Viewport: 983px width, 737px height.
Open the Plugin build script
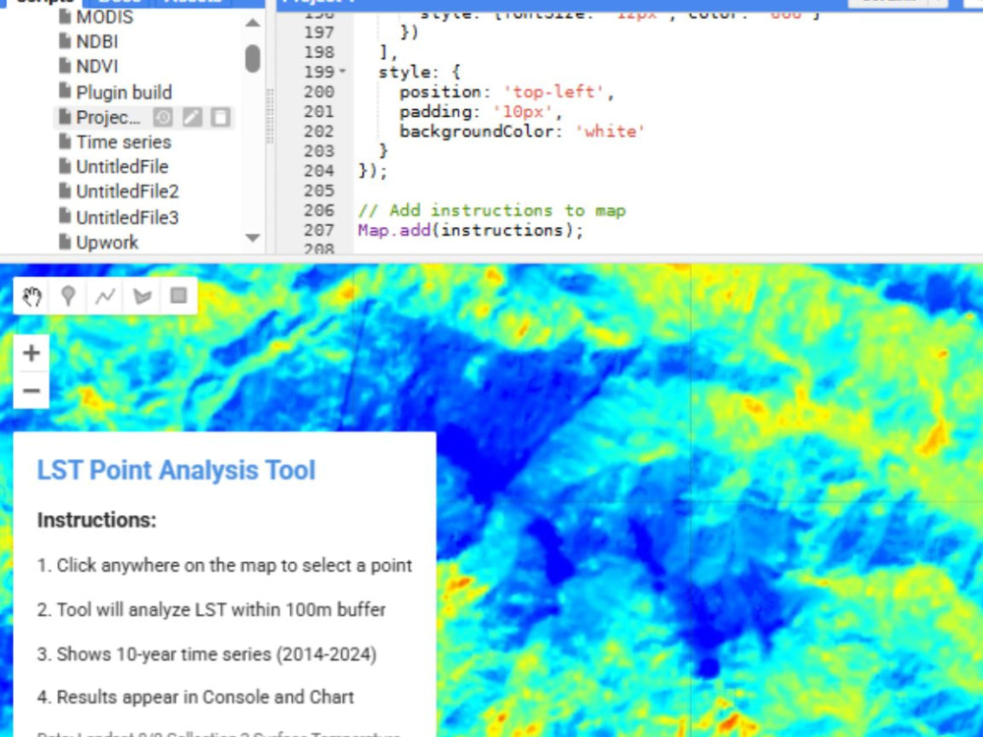click(x=124, y=92)
